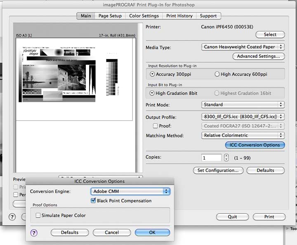297x245 pixels.
Task: Toggle Black Point Compensation checkbox
Action: click(93, 200)
